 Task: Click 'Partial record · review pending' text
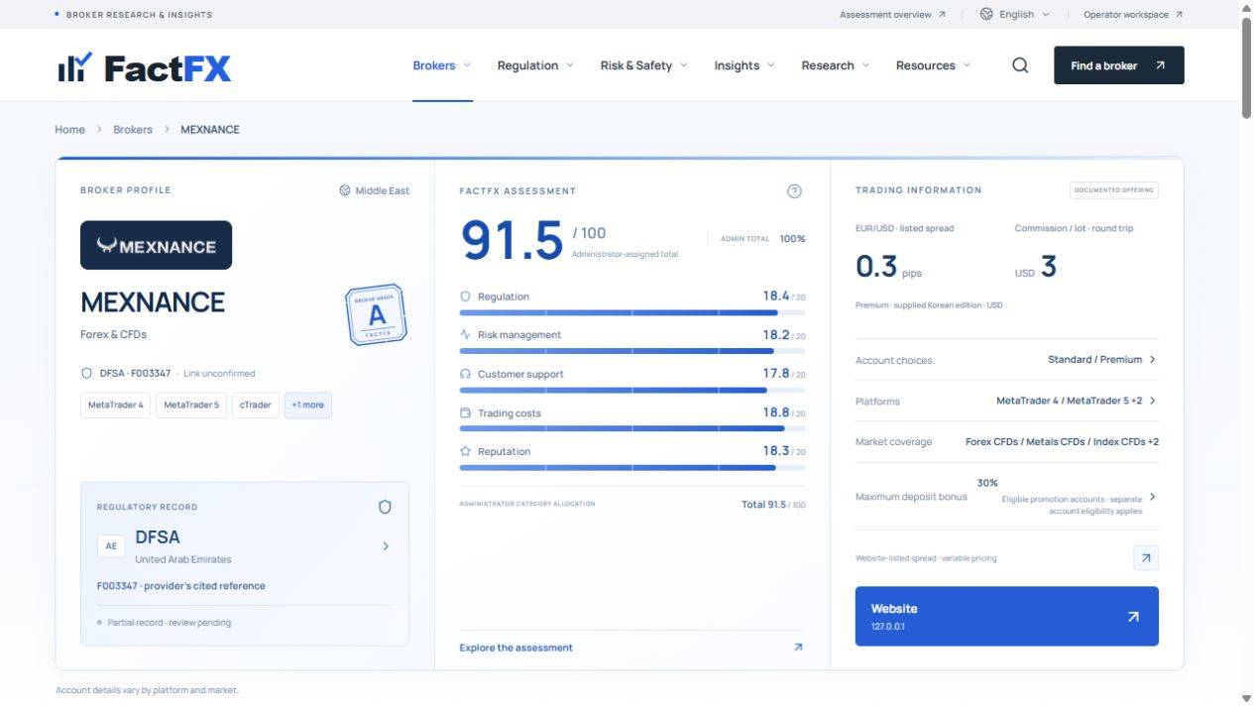click(x=170, y=623)
